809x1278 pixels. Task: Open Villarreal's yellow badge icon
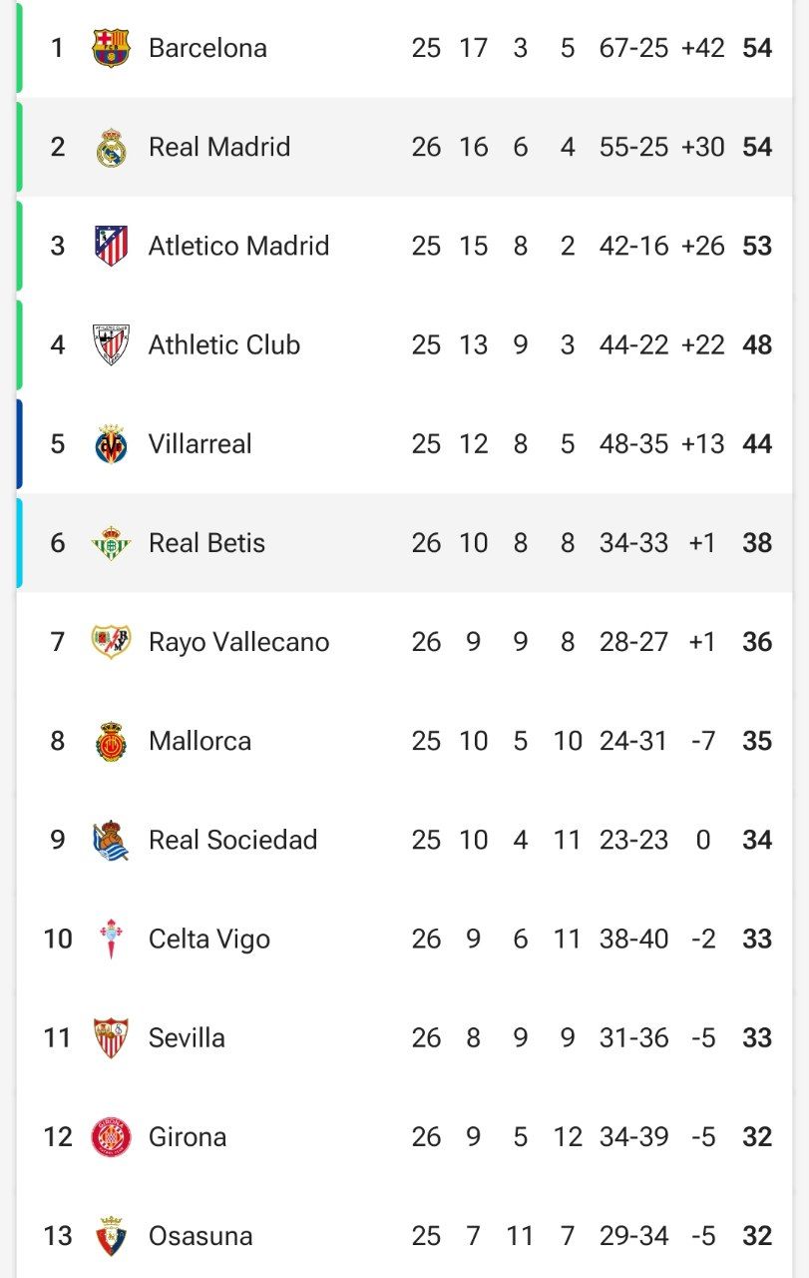[111, 443]
